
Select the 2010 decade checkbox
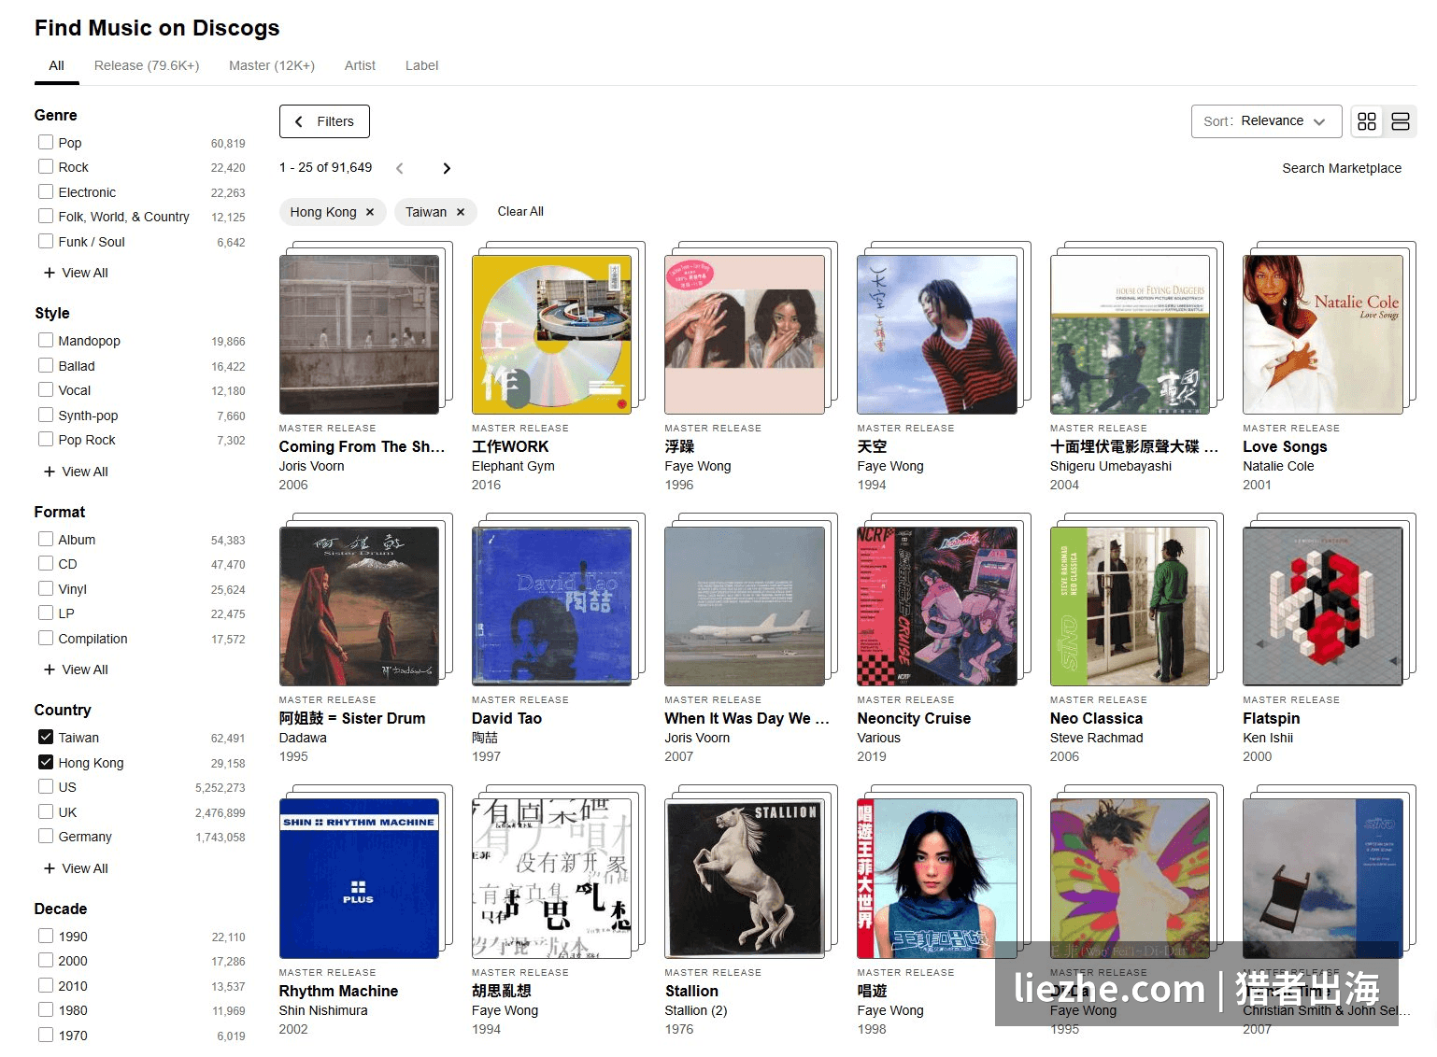click(46, 985)
